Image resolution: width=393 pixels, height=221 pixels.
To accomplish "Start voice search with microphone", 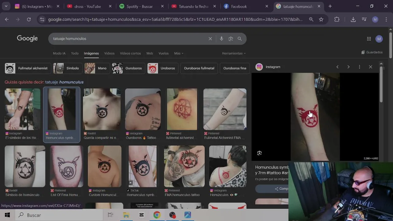I will (221, 39).
